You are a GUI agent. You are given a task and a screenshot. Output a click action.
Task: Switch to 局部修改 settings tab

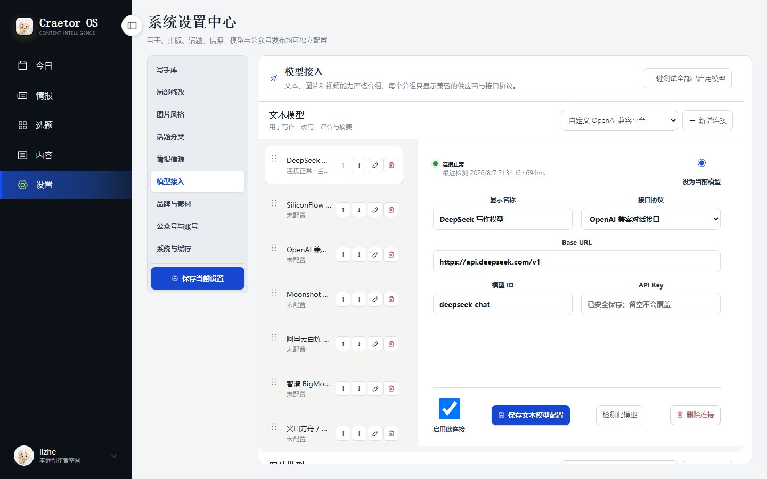point(198,92)
